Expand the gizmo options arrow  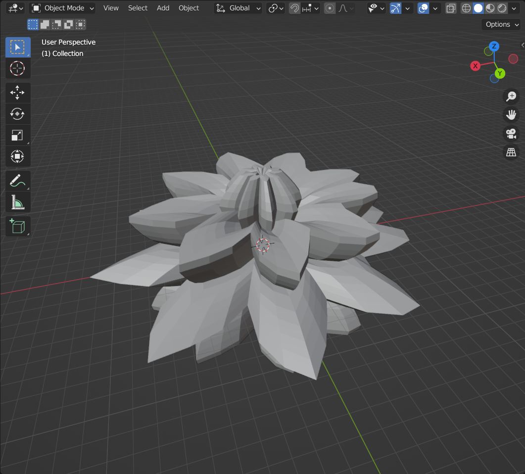[407, 8]
